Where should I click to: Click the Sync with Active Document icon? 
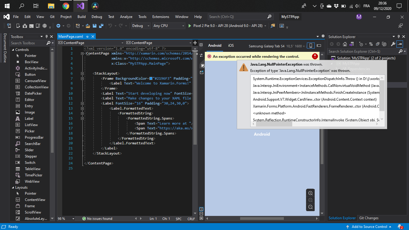[x=371, y=44]
